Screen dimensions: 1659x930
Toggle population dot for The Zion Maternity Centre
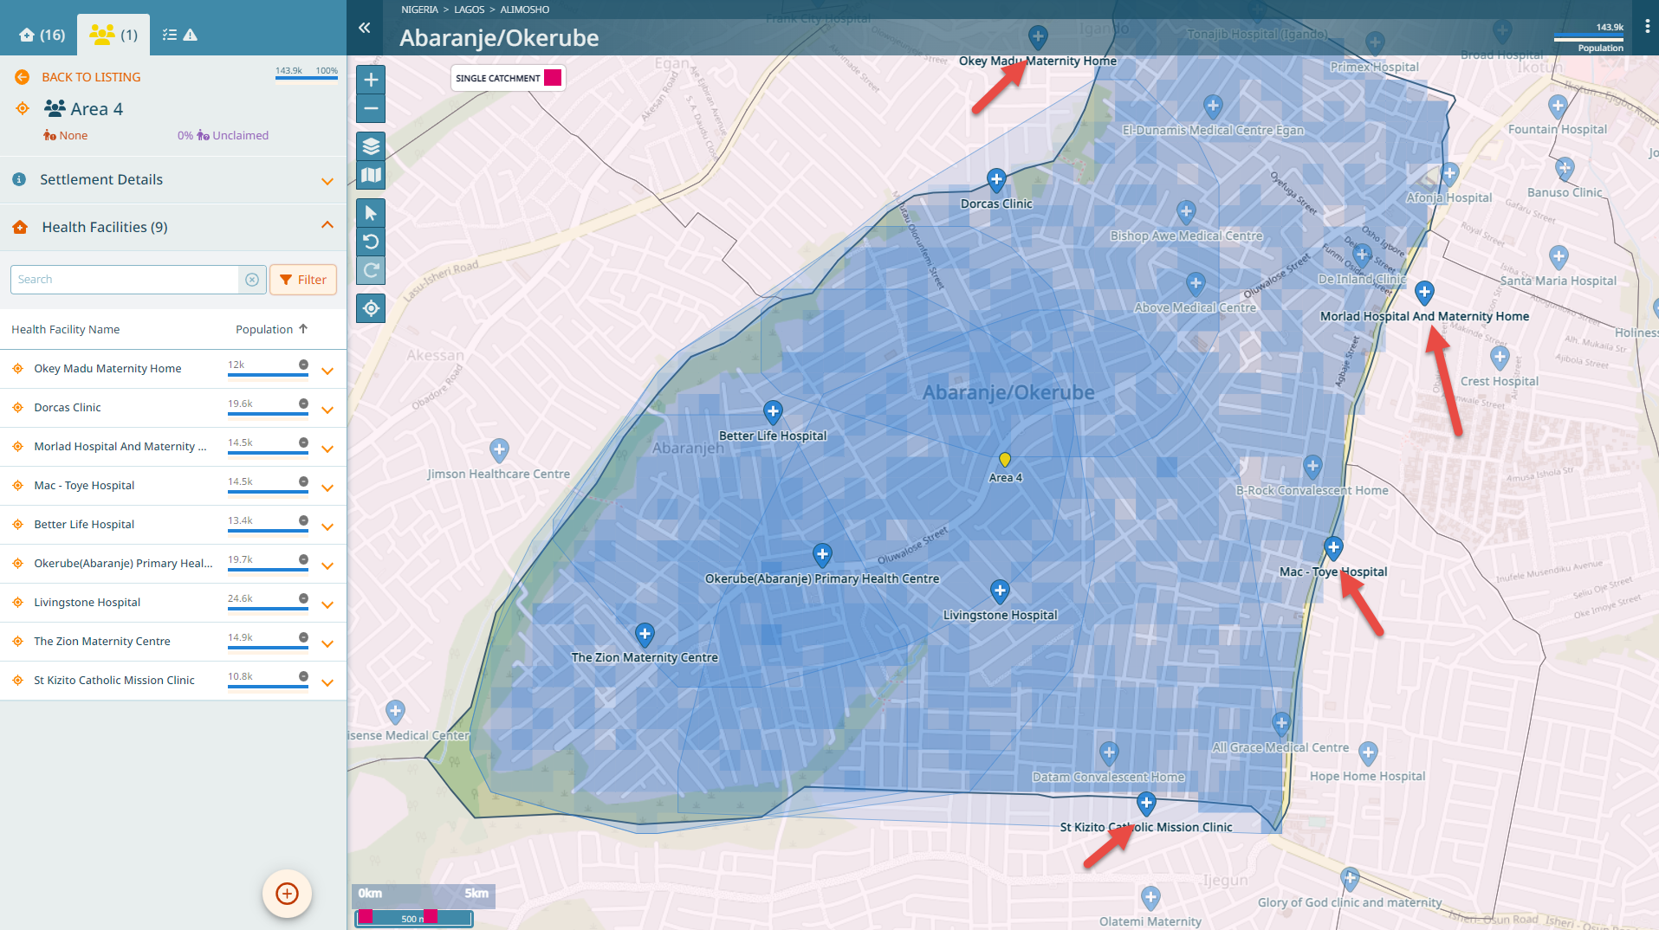click(303, 637)
